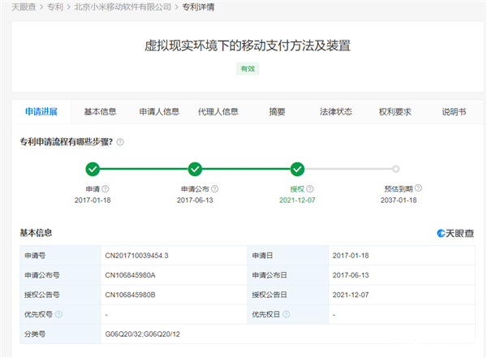Select the green checkmark for the 申请公布 step
The height and width of the screenshot is (358, 487).
tap(195, 169)
